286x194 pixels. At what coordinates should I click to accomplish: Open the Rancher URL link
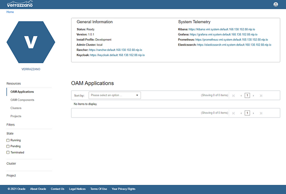116,50
